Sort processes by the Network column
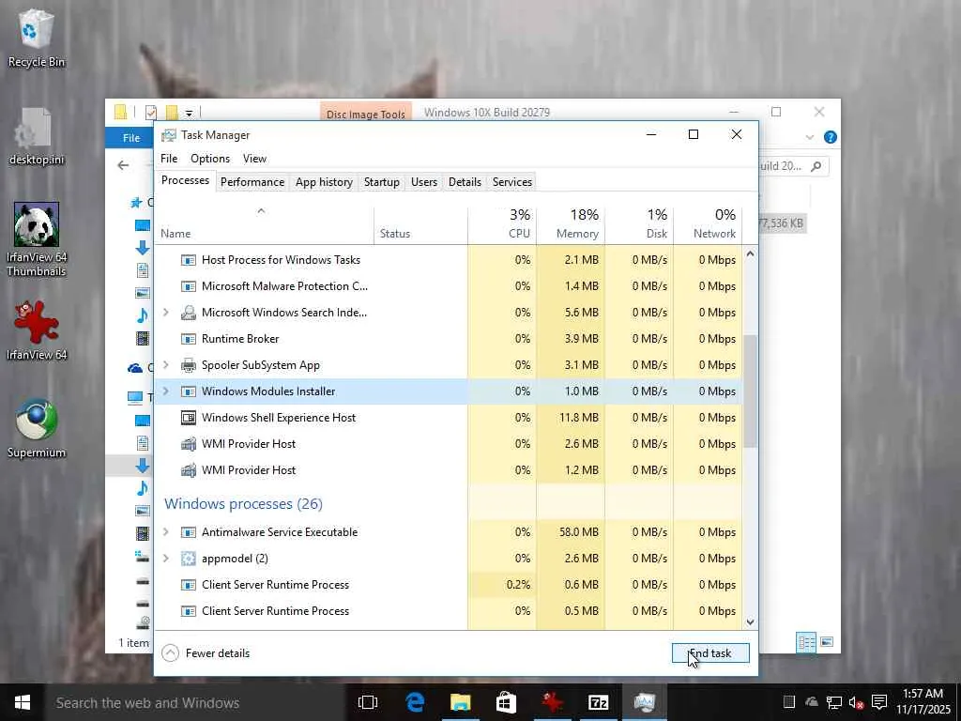 (708, 223)
